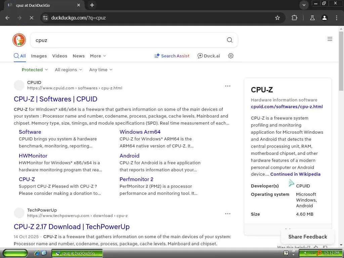The width and height of the screenshot is (344, 258).
Task: Select the All results tab
Action: click(x=20, y=56)
